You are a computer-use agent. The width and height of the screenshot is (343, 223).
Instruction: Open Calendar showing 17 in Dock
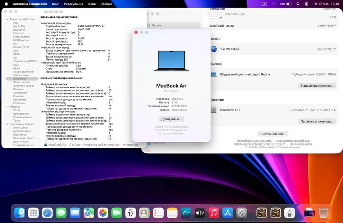pyautogui.click(x=130, y=212)
